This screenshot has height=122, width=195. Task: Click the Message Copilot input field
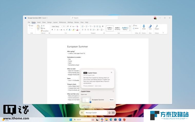[96, 113]
